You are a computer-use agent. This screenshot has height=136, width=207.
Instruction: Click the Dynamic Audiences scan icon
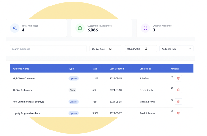tap(145, 28)
